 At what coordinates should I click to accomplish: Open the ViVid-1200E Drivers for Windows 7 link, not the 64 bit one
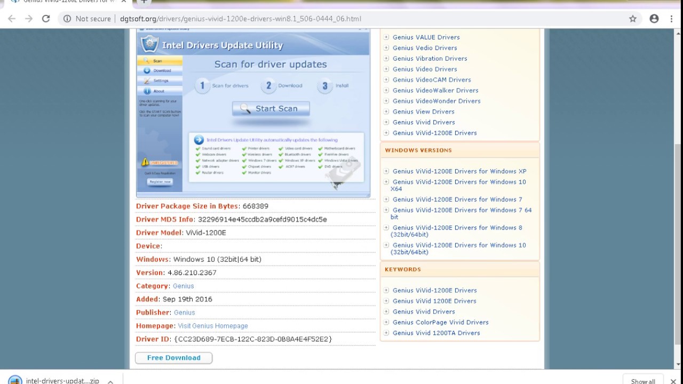tap(457, 199)
